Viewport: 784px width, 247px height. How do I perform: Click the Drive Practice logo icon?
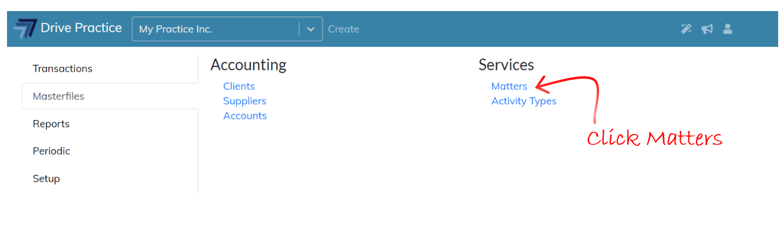point(25,29)
